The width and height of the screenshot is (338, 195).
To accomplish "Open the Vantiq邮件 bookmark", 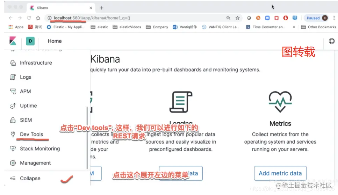I will (185, 27).
